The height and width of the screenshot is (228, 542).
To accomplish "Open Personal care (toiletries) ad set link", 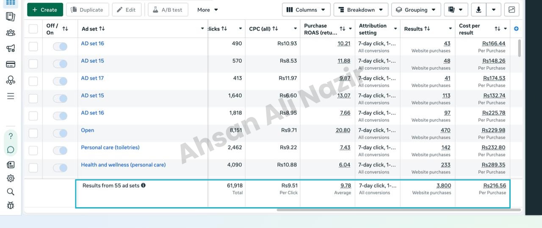I will coord(110,147).
